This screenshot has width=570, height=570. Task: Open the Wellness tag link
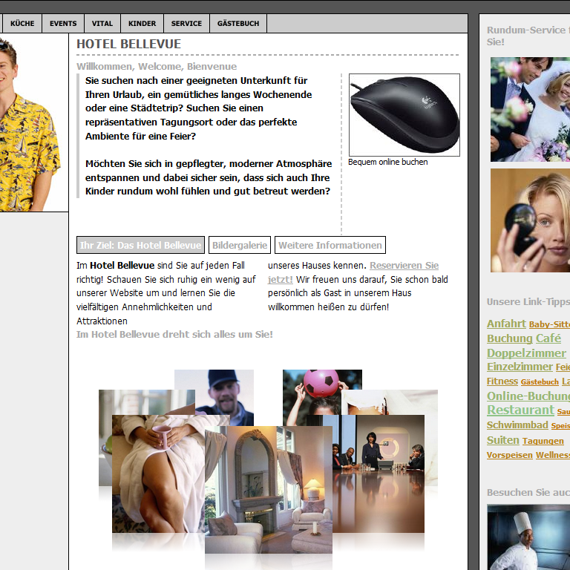point(552,455)
